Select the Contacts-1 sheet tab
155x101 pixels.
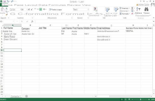pyautogui.click(x=15, y=96)
